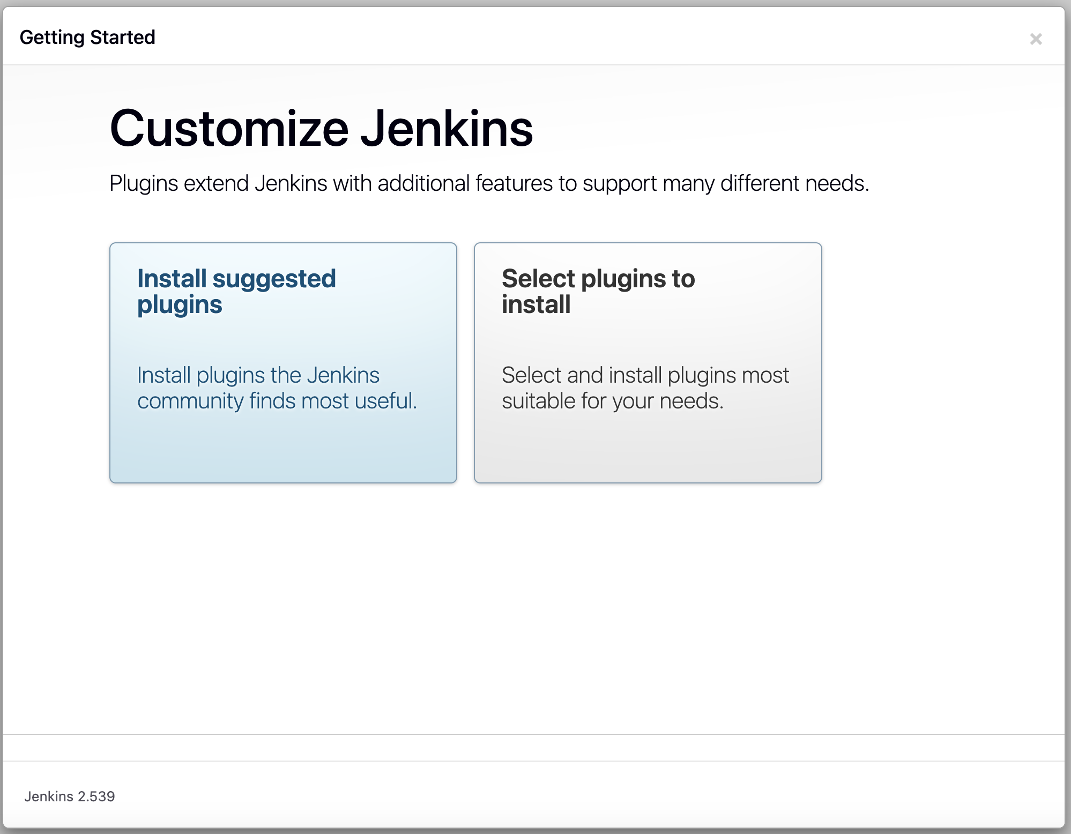Click 'community finds most useful.' text line

pyautogui.click(x=277, y=401)
